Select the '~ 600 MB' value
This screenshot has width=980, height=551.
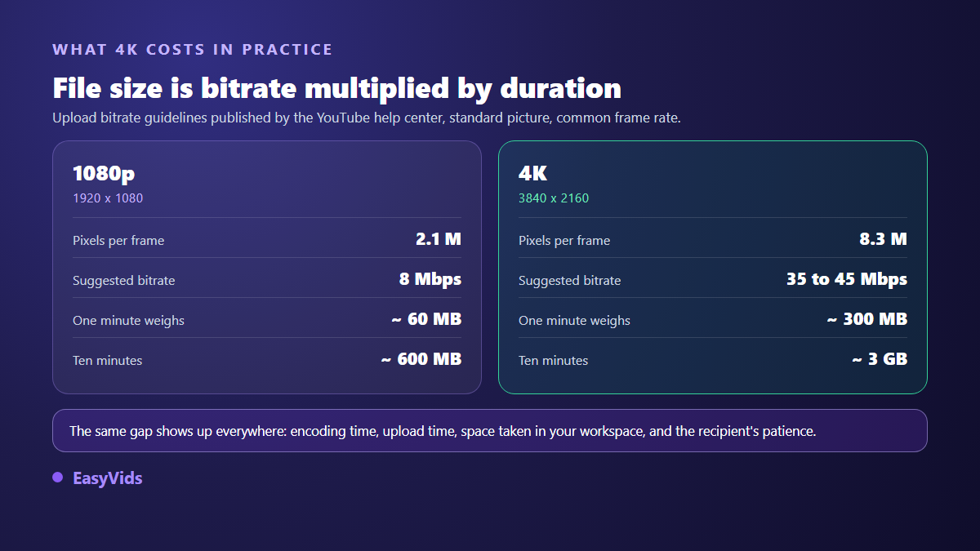tap(421, 359)
